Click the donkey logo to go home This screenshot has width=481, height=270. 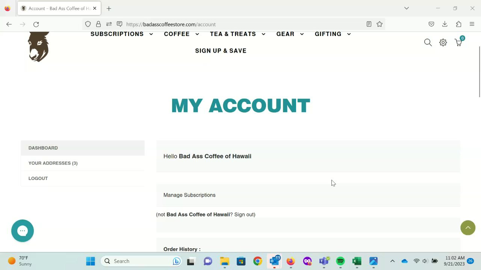39,47
